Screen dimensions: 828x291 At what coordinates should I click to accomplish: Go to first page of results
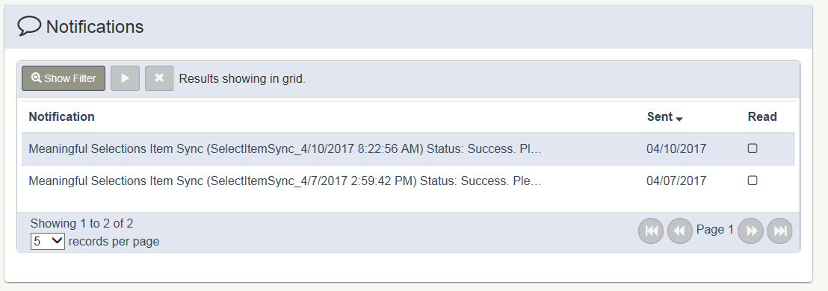(x=651, y=231)
